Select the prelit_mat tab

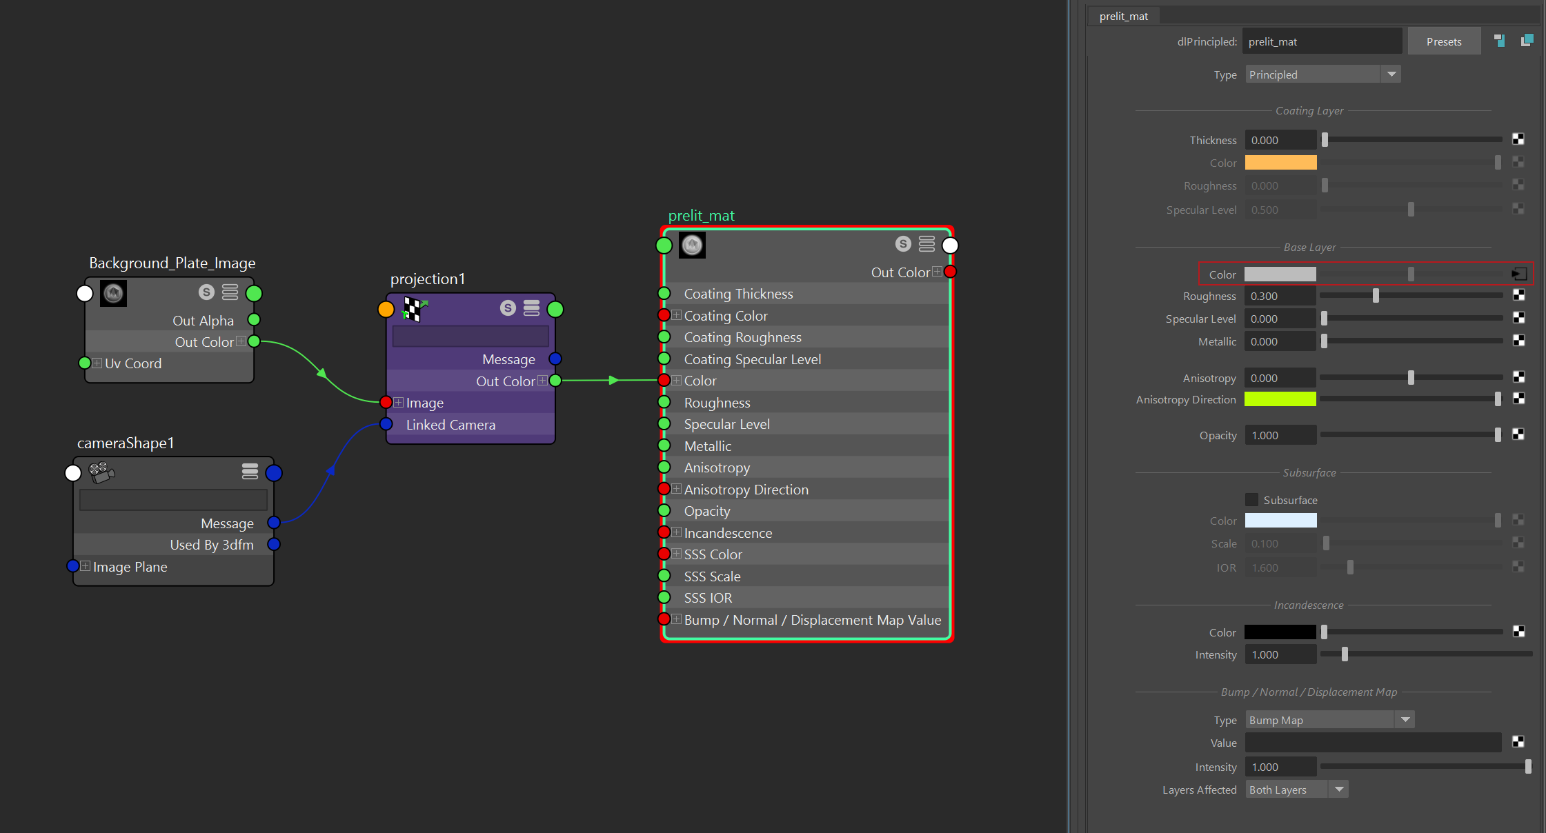coord(1123,16)
